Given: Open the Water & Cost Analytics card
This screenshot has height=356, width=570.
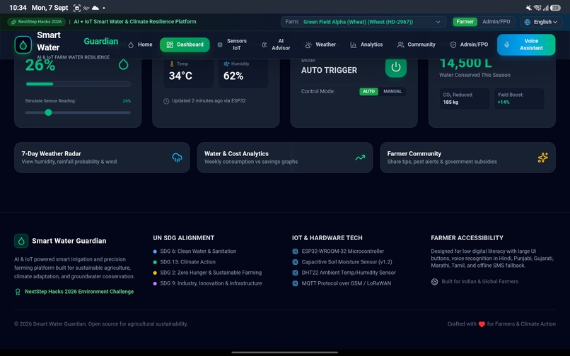Looking at the screenshot, I should [284, 158].
